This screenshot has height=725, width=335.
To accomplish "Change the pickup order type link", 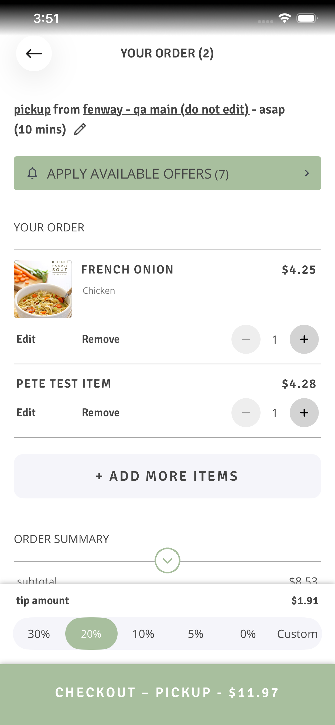I will [x=32, y=110].
